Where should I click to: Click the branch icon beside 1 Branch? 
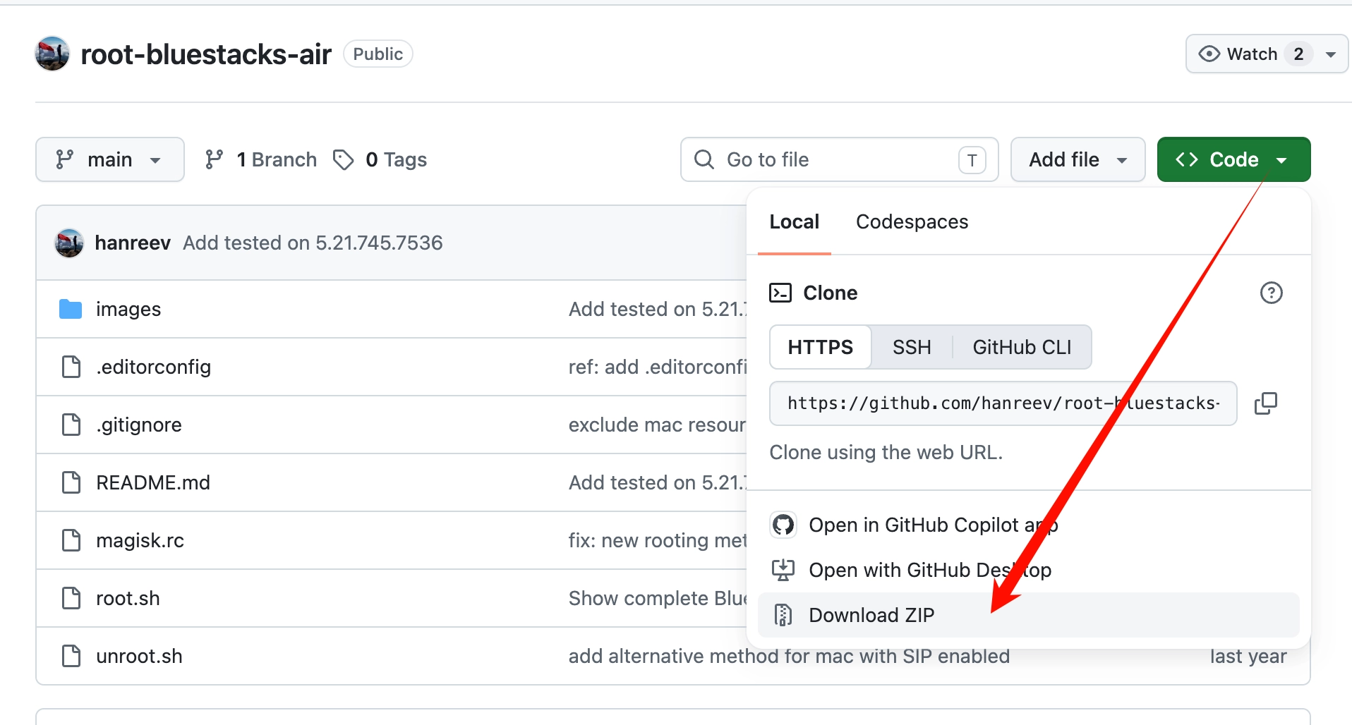coord(215,159)
